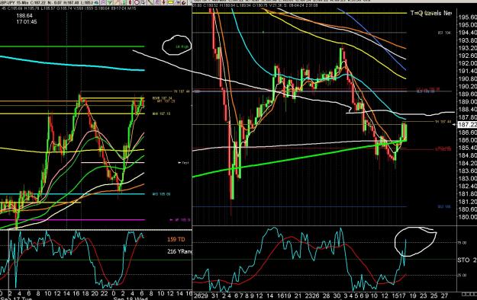Select the red circle drawing tool
Image resolution: width=477 pixels, height=300 pixels.
point(137,2)
